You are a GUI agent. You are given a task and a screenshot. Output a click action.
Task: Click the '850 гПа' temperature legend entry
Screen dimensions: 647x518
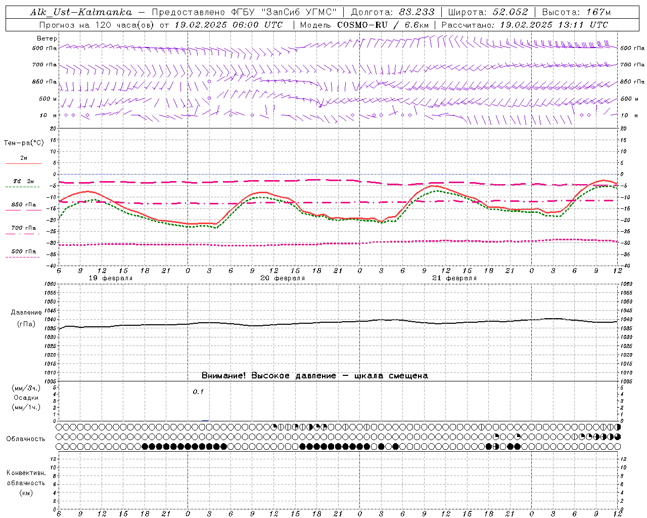[23, 205]
